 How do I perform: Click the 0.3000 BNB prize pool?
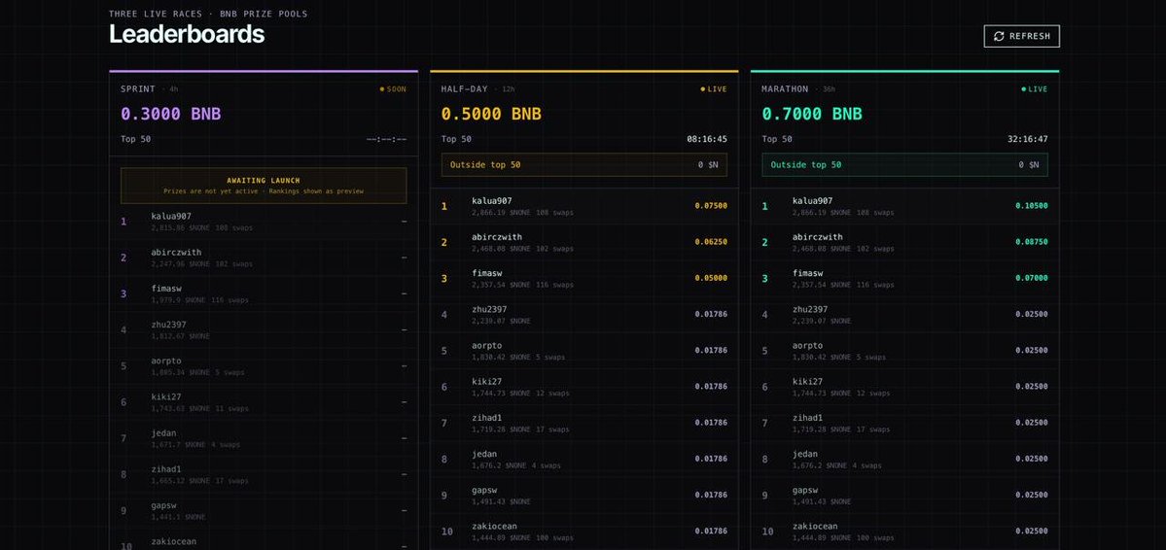pyautogui.click(x=171, y=114)
